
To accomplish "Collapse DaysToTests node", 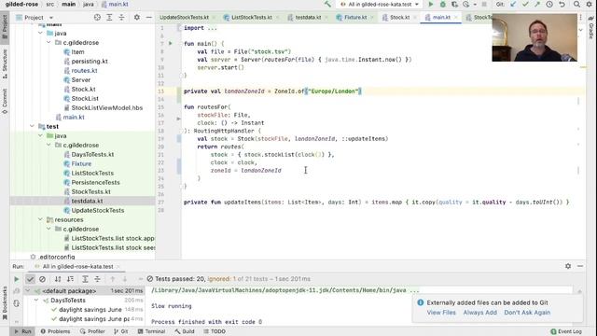I will pos(36,301).
